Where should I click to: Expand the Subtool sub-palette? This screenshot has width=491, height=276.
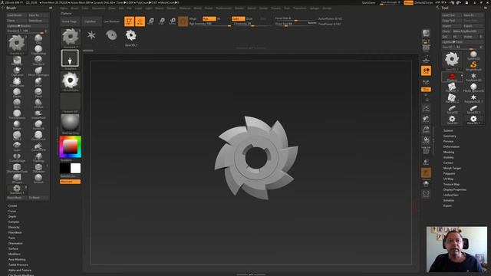(448, 130)
